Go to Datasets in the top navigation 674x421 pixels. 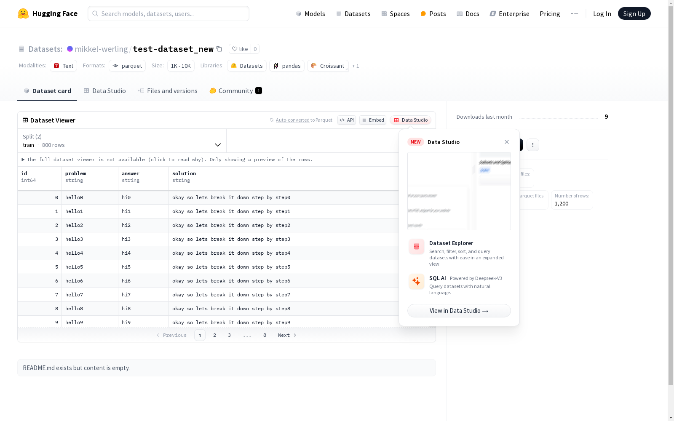[x=353, y=13]
